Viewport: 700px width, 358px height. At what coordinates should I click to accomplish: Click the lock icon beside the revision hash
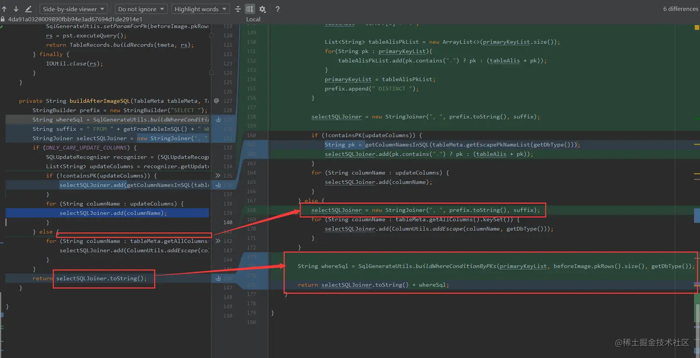click(x=3, y=19)
